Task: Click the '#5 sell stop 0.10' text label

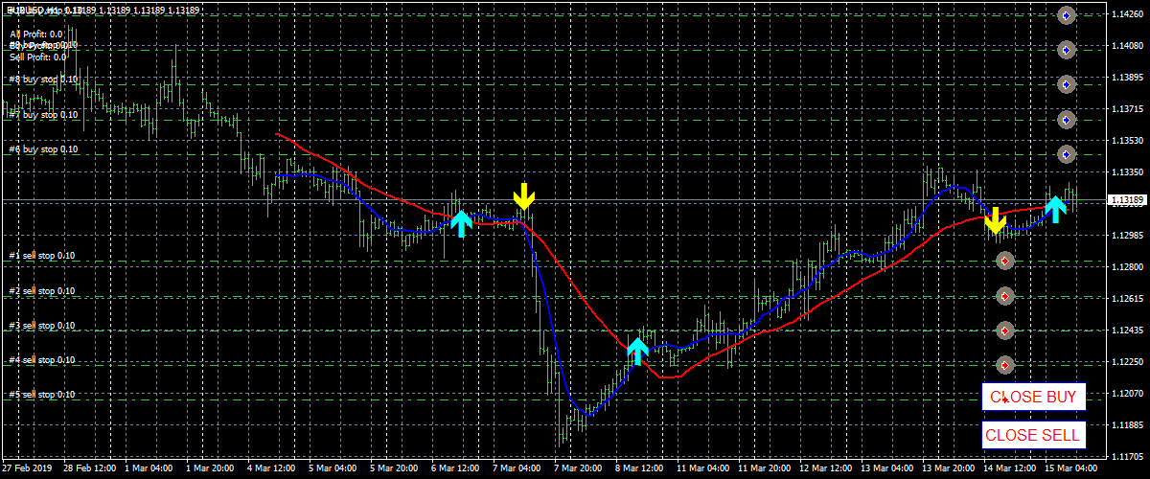Action: 43,395
